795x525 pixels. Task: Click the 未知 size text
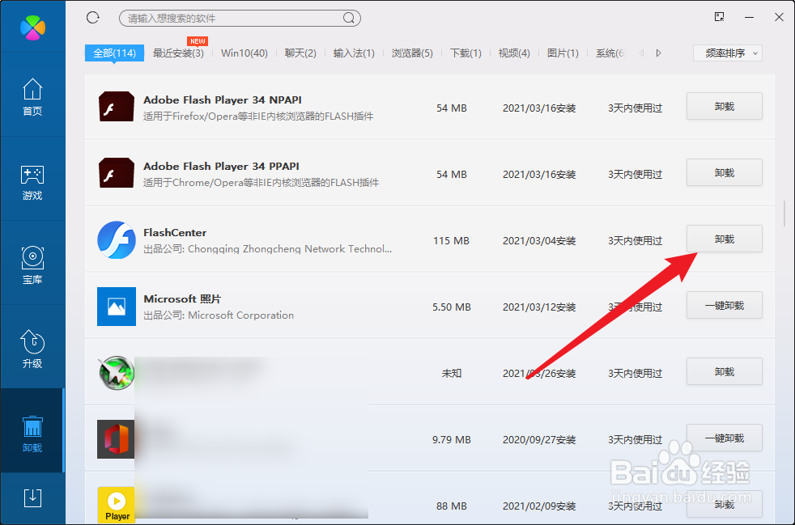[x=451, y=374]
